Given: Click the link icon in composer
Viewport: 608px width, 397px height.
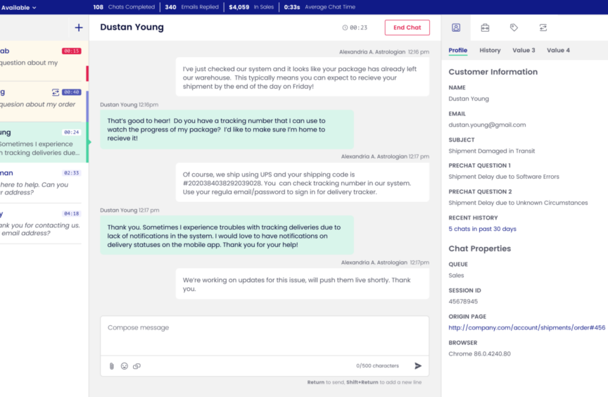Looking at the screenshot, I should [137, 366].
